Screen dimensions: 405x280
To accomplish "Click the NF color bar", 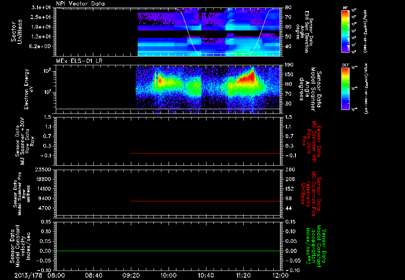I will (x=346, y=31).
